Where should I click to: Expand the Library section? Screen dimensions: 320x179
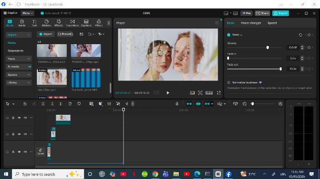[19, 82]
